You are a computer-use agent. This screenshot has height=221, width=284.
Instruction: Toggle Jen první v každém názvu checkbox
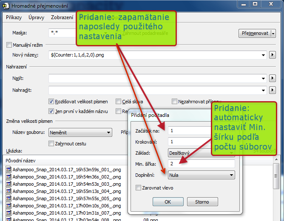point(51,111)
